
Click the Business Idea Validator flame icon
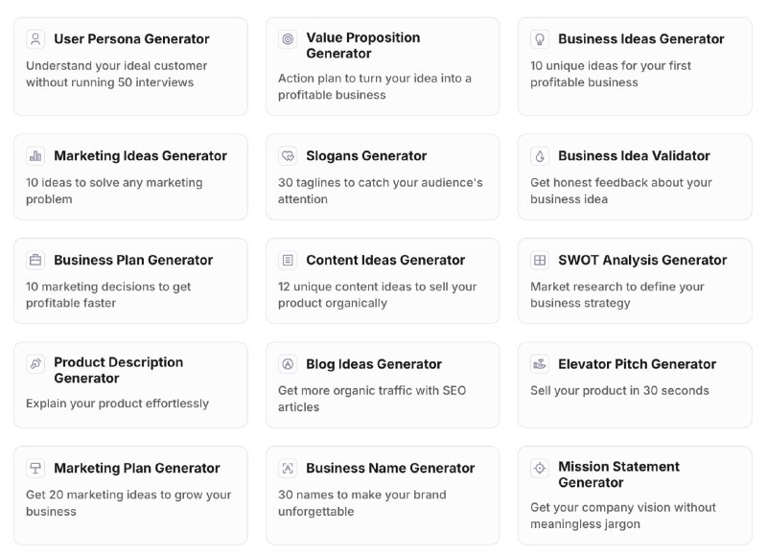pos(540,156)
